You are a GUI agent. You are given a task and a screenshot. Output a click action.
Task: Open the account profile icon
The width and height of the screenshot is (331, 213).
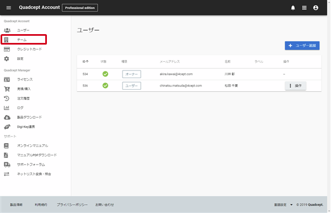pos(316,8)
